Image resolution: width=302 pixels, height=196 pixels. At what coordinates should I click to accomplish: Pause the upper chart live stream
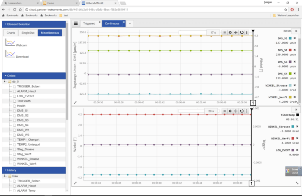click(x=224, y=32)
